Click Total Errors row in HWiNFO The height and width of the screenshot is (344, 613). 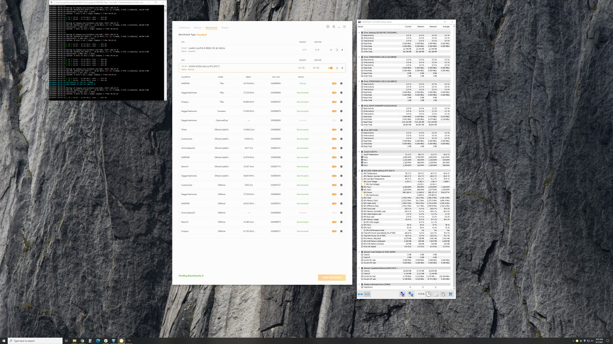(x=405, y=287)
